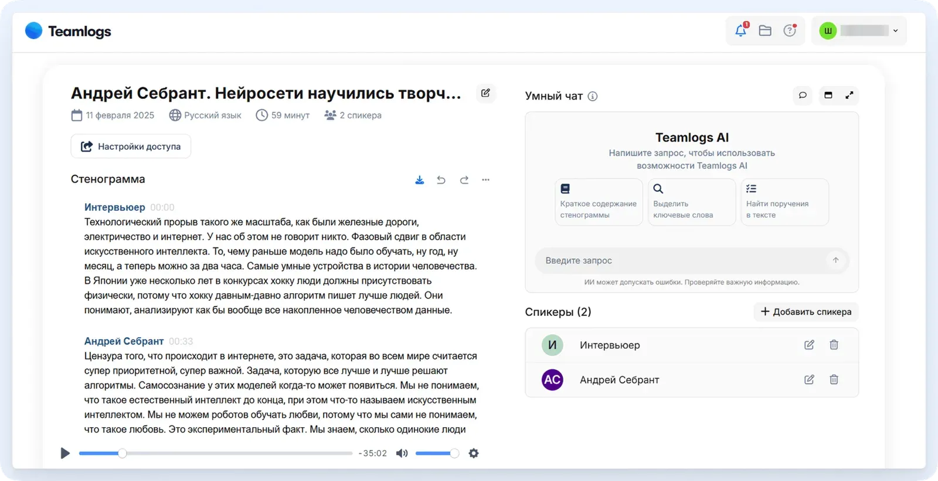Image resolution: width=938 pixels, height=481 pixels.
Task: Redo the transcript edit
Action: coord(464,180)
